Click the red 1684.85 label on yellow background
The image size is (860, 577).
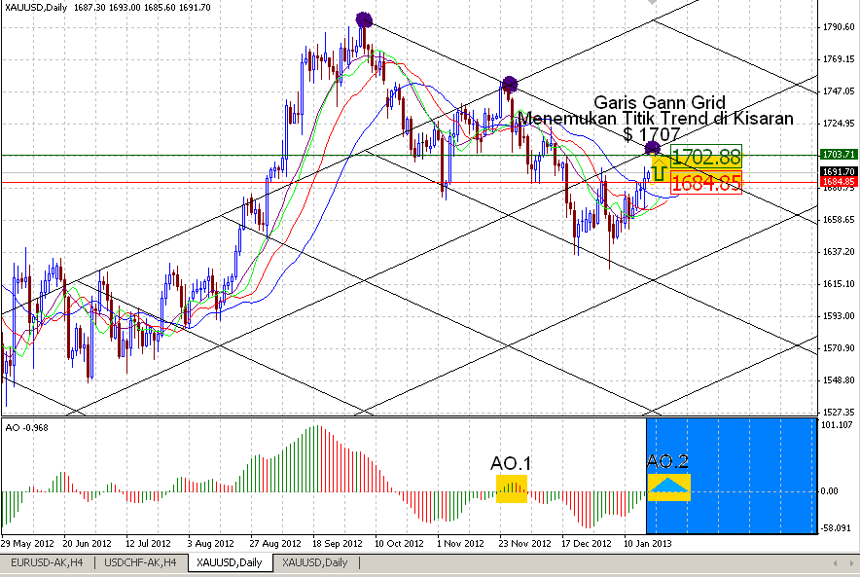[706, 183]
